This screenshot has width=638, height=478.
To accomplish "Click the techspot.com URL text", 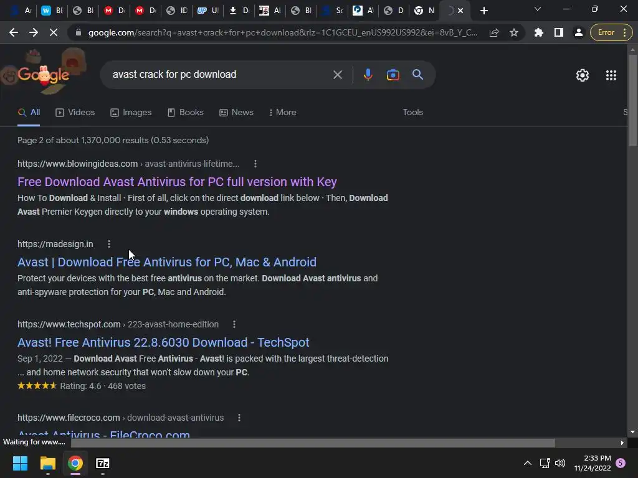I will click(118, 324).
